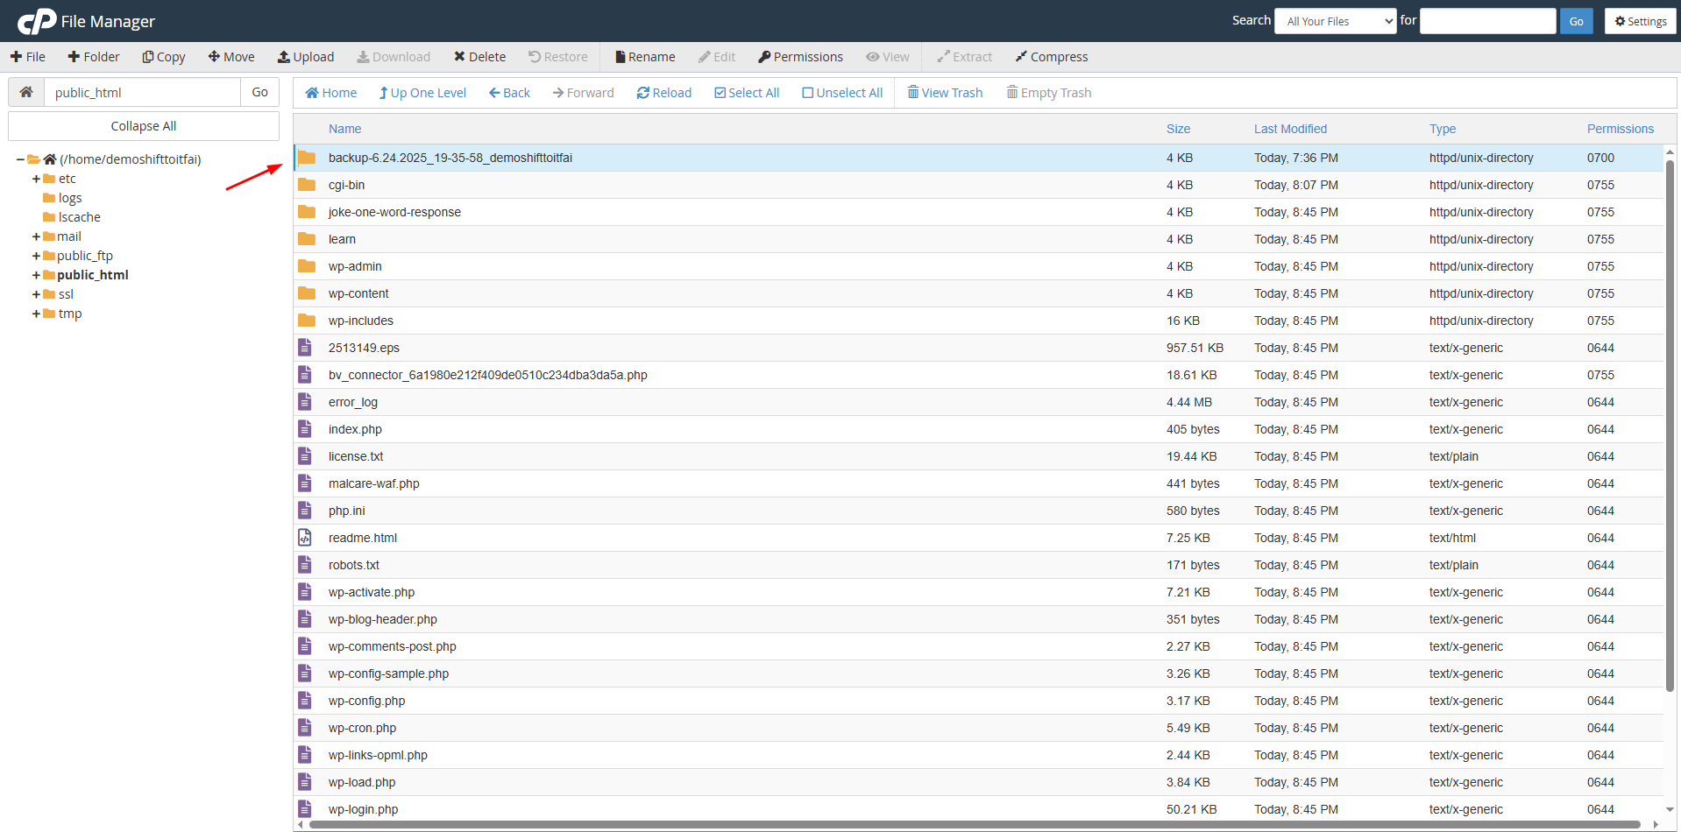
Task: Click the grayed Download button
Action: [x=394, y=57]
